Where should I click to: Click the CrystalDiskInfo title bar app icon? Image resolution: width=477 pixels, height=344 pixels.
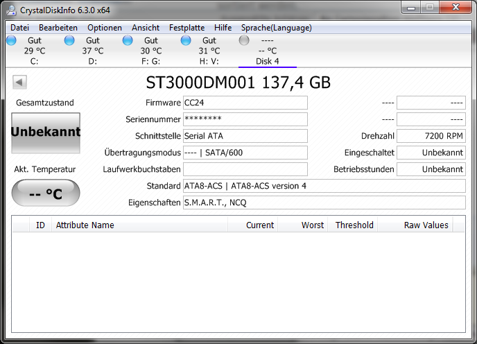[11, 10]
